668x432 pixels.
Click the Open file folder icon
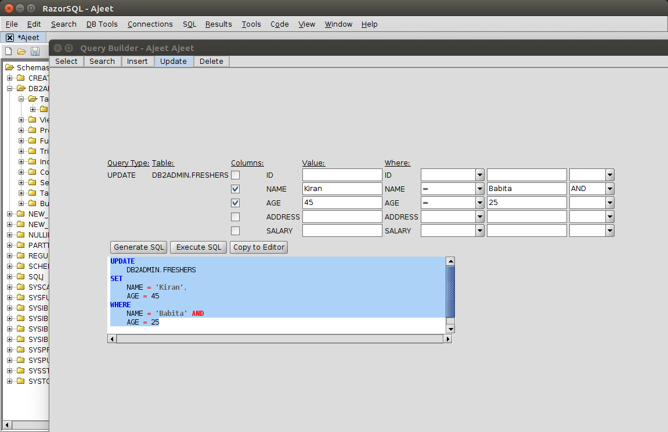21,52
